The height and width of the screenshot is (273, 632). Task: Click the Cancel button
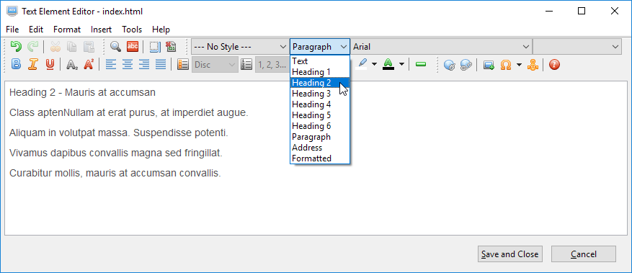click(583, 254)
